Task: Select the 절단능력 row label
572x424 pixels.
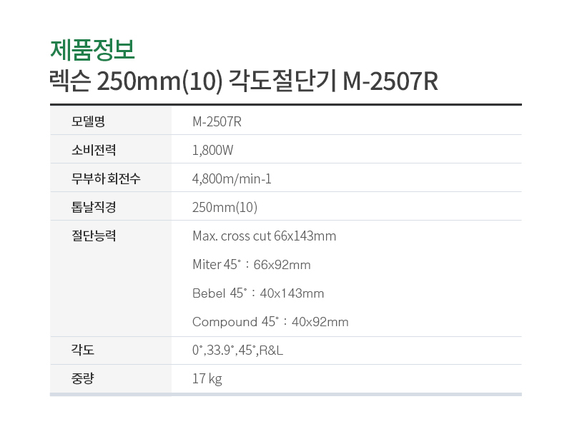Action: (x=94, y=236)
